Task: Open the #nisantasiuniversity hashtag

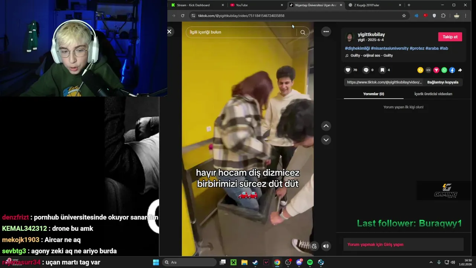Action: [x=390, y=48]
